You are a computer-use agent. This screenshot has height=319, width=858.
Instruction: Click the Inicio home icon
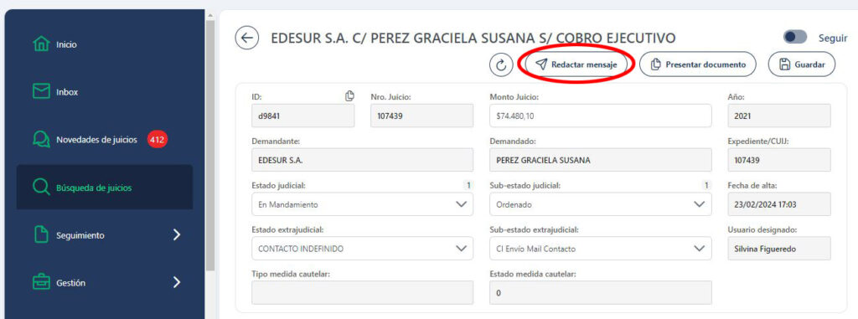42,44
